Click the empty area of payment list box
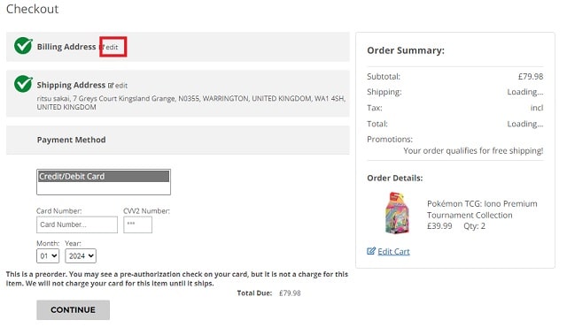This screenshot has height=327, width=567. tap(104, 188)
